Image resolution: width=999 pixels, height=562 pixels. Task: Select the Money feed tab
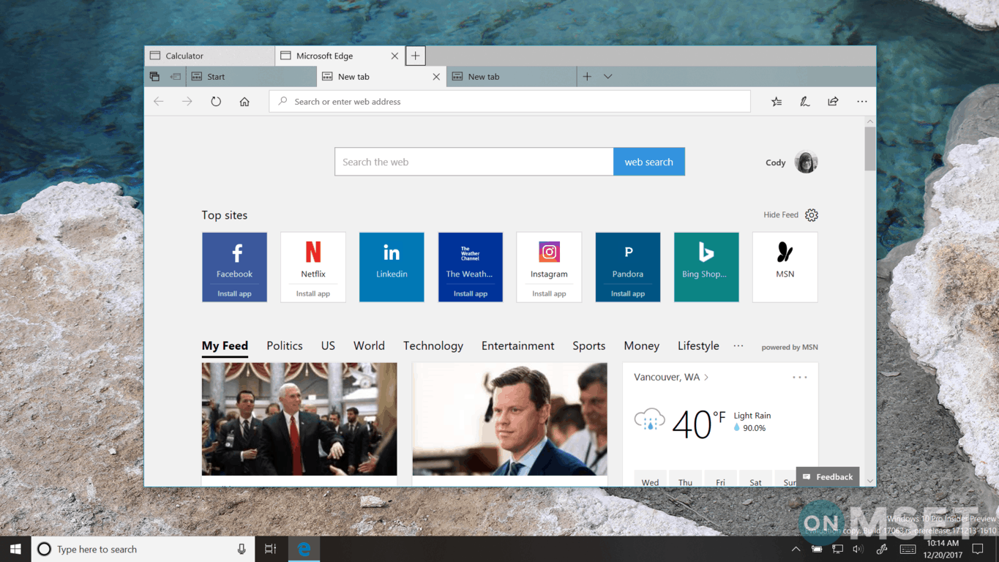[642, 346]
